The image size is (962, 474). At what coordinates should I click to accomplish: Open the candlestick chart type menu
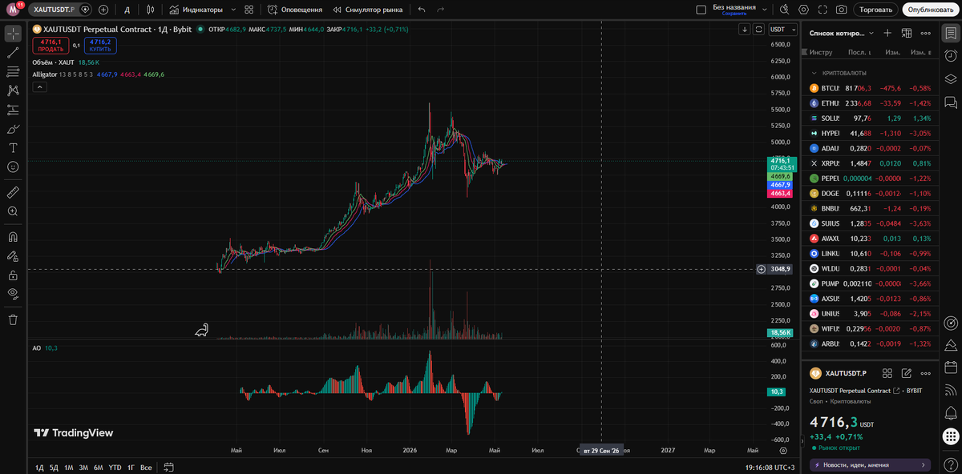click(150, 10)
